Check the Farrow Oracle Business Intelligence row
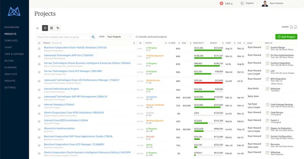The image size is (304, 159). click(39, 64)
